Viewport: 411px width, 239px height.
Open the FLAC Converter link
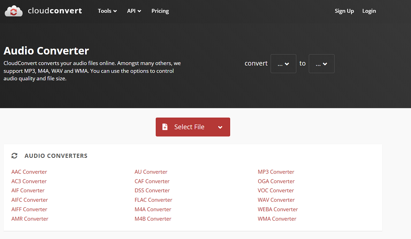coord(153,200)
